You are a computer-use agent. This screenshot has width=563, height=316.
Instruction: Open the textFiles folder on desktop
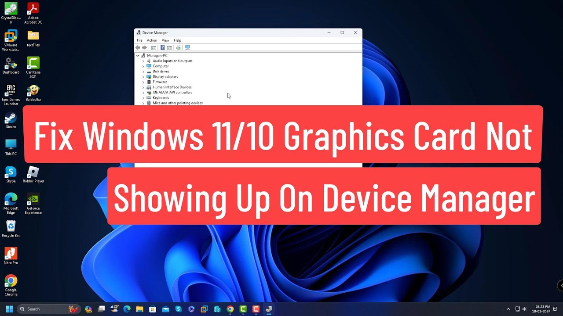click(33, 39)
